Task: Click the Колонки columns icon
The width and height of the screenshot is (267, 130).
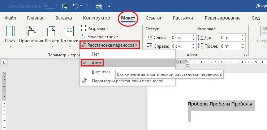Action: 70,31
